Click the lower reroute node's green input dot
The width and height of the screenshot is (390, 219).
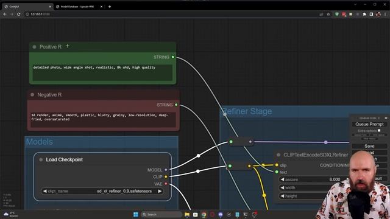tap(230, 166)
